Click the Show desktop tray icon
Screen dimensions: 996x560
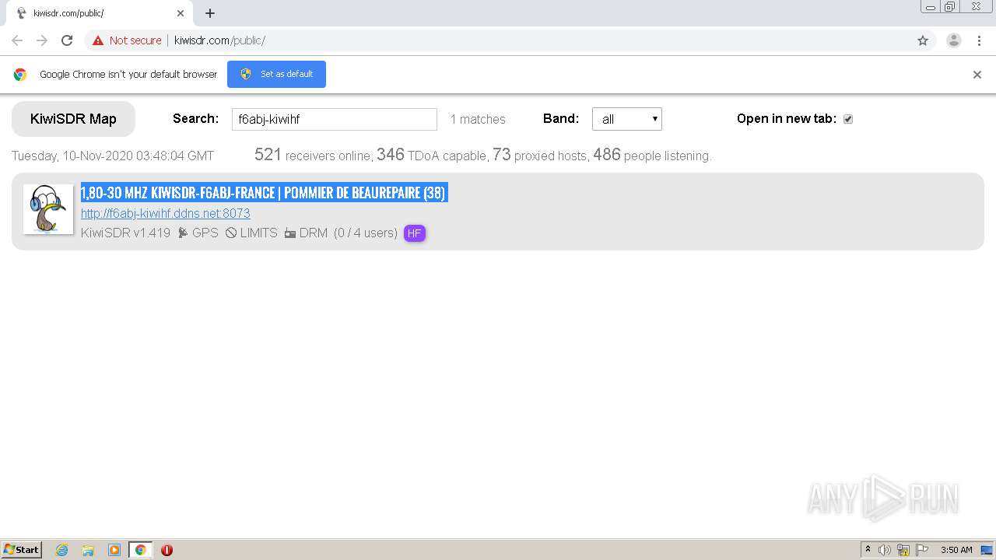986,550
